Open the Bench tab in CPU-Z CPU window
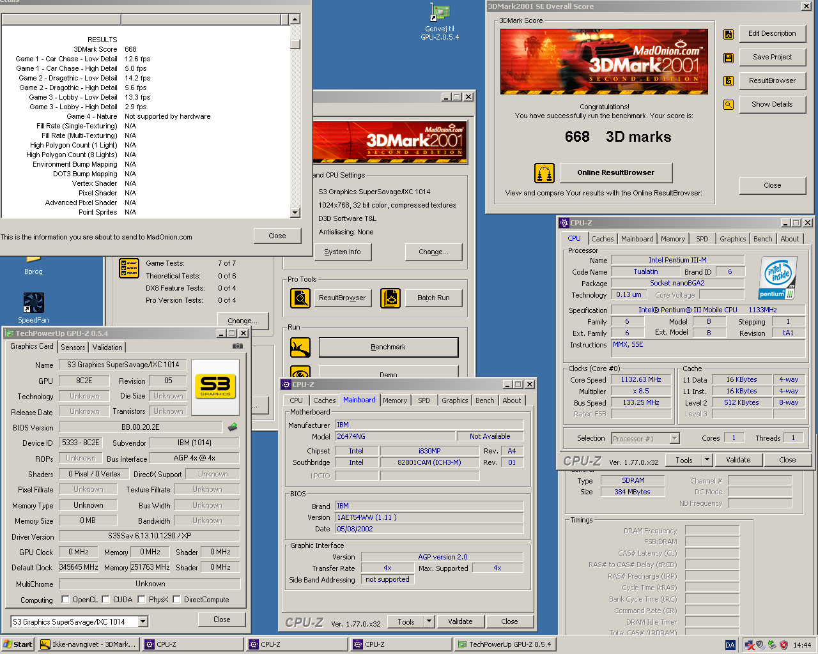Screen dimensions: 818x654 pyautogui.click(x=762, y=239)
